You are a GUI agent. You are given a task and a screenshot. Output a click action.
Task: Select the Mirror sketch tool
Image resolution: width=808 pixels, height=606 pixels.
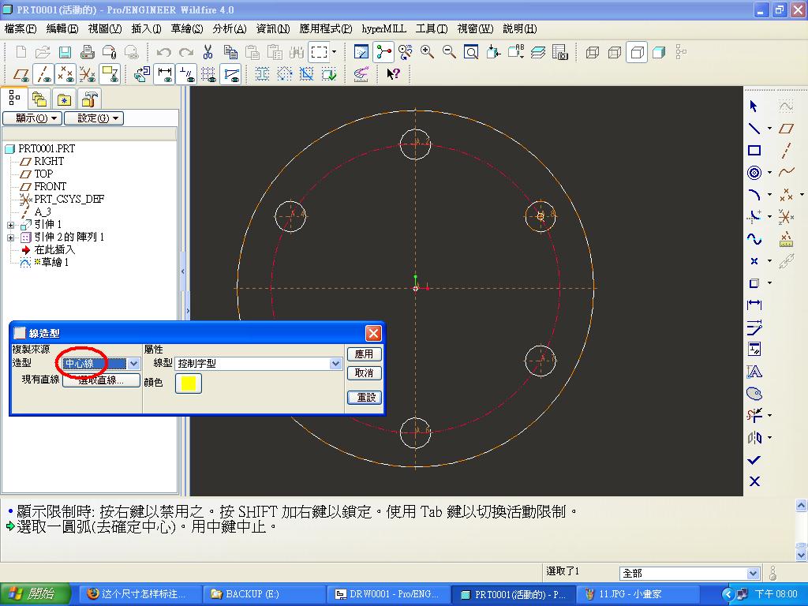pyautogui.click(x=754, y=437)
